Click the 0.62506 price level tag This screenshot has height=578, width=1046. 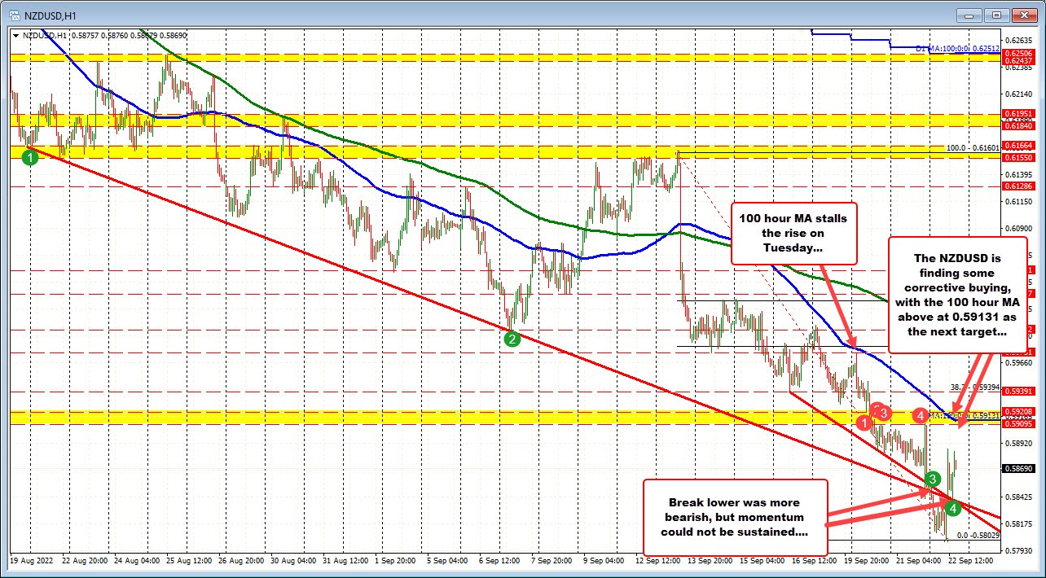1019,53
